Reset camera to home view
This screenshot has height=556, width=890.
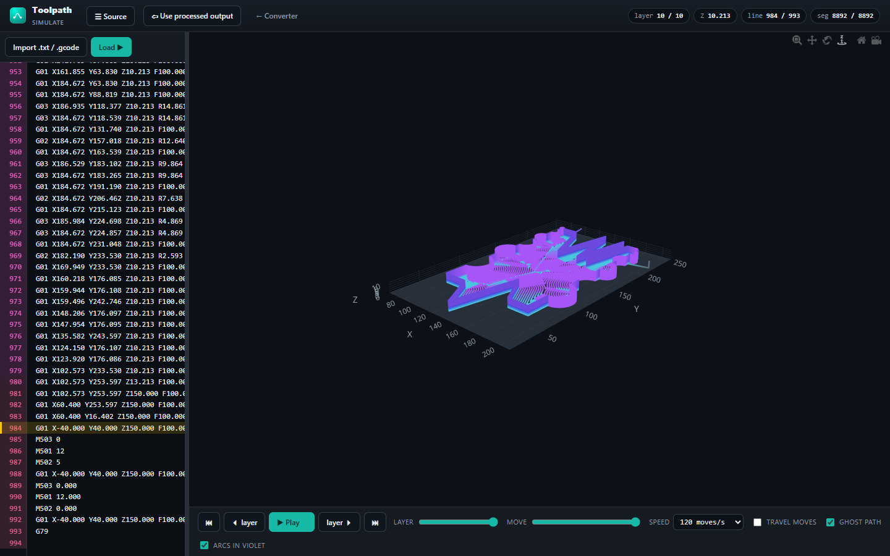pyautogui.click(x=862, y=40)
